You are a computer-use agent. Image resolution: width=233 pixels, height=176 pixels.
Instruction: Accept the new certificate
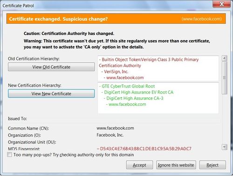(x=139, y=165)
